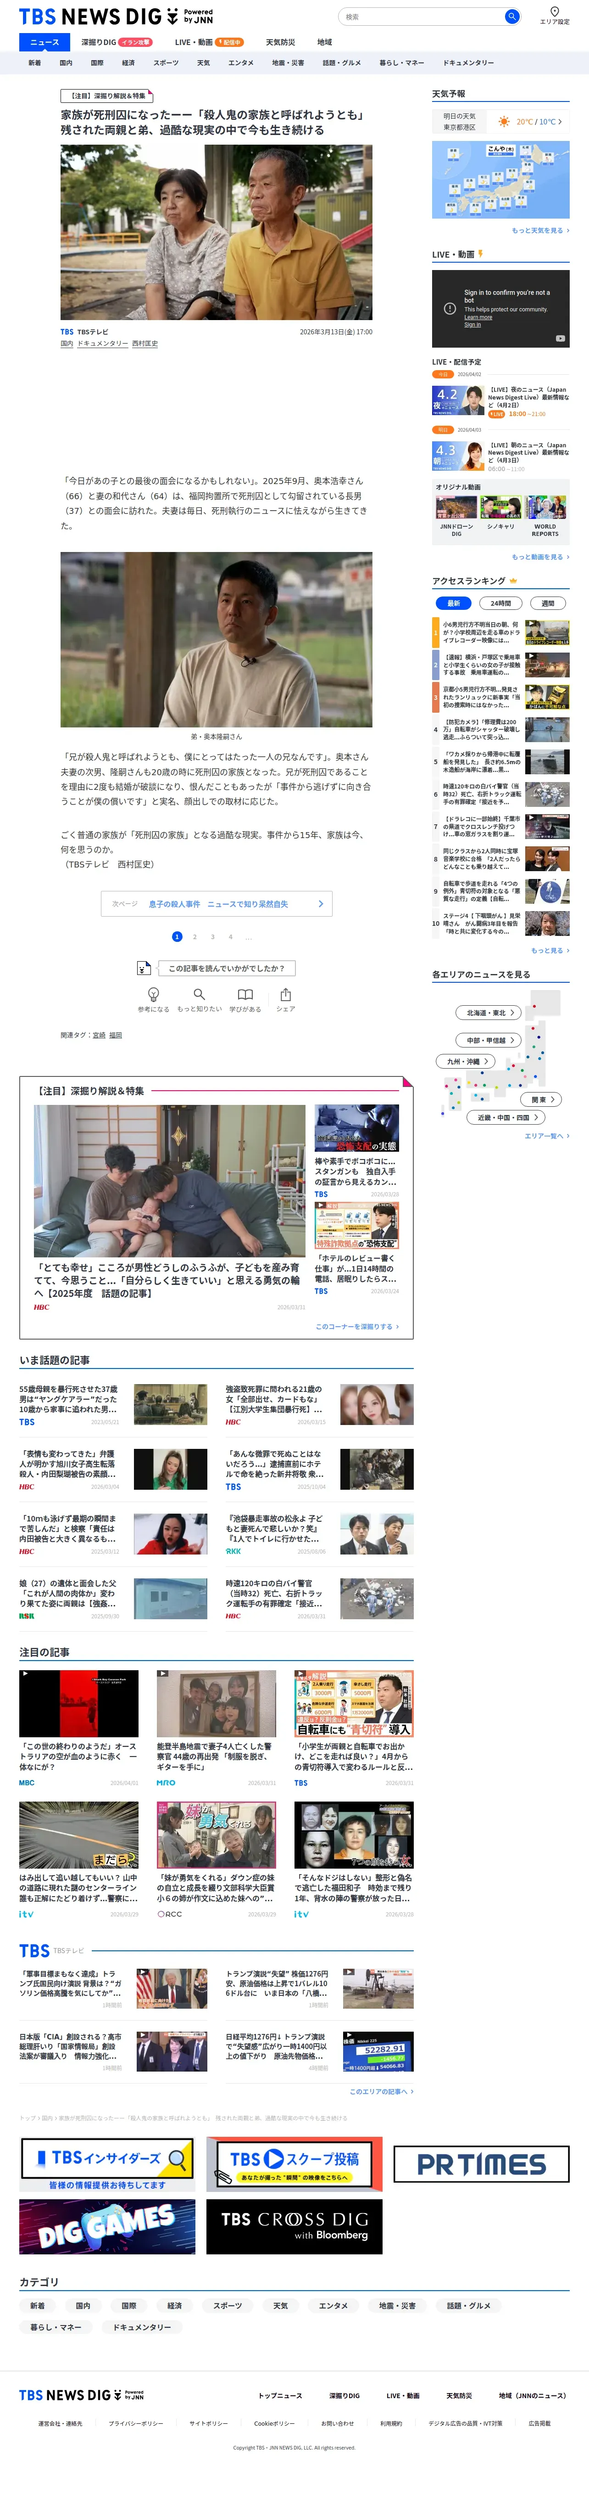Screen dimensions: 589x2512
Task: Click the YouTube icon in LIVE player
Action: point(560,338)
